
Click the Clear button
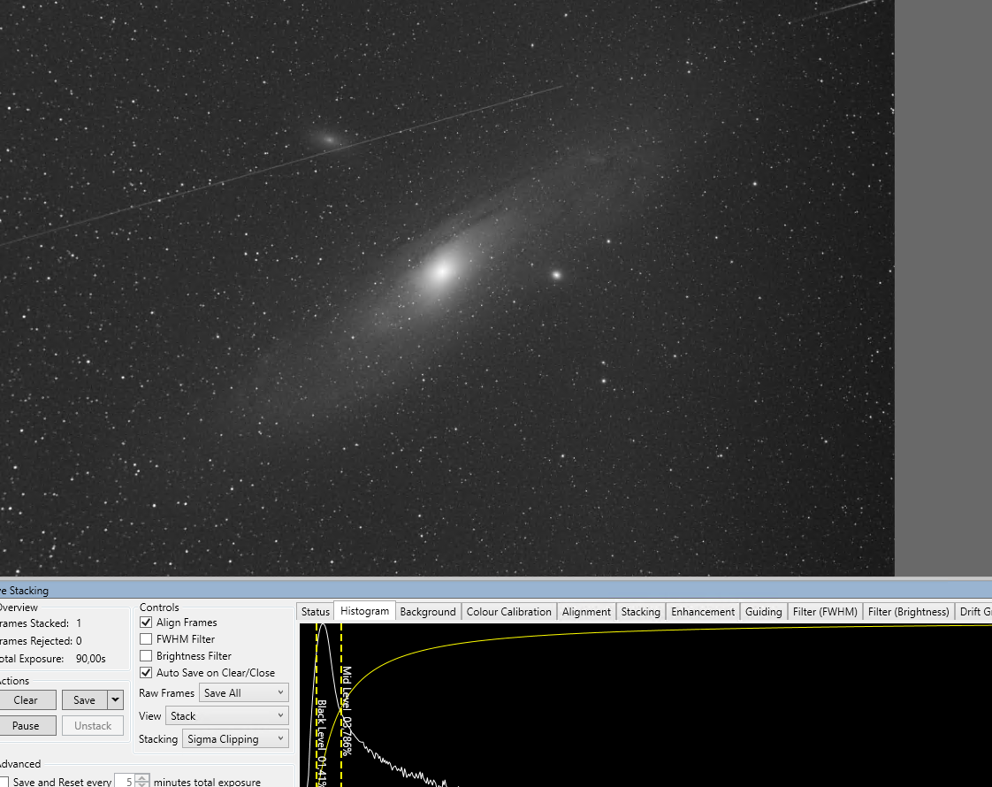[26, 699]
